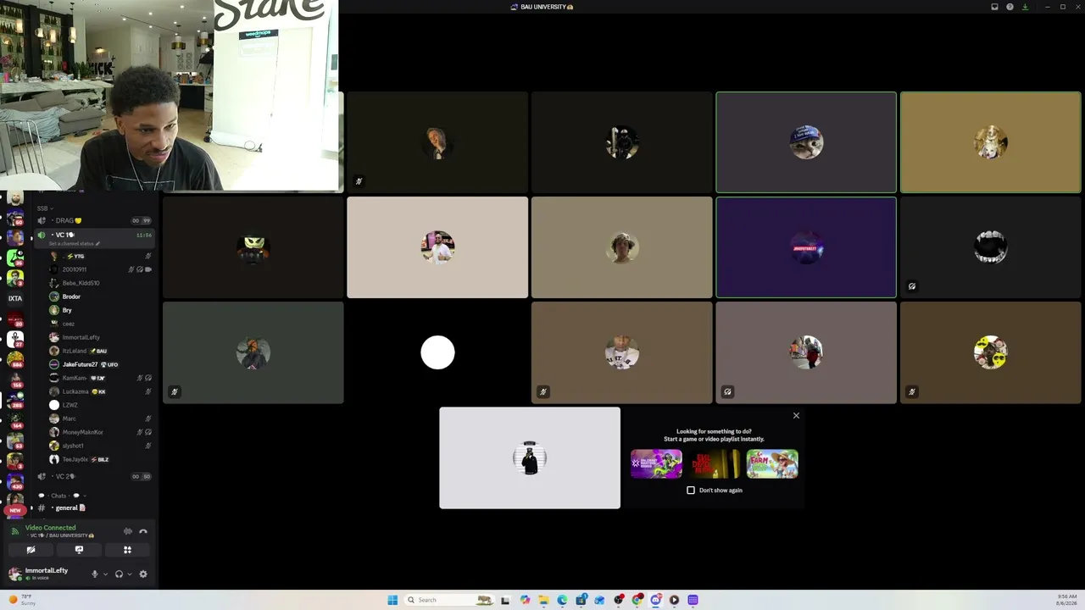Open user settings gear icon
1085x610 pixels.
143,574
